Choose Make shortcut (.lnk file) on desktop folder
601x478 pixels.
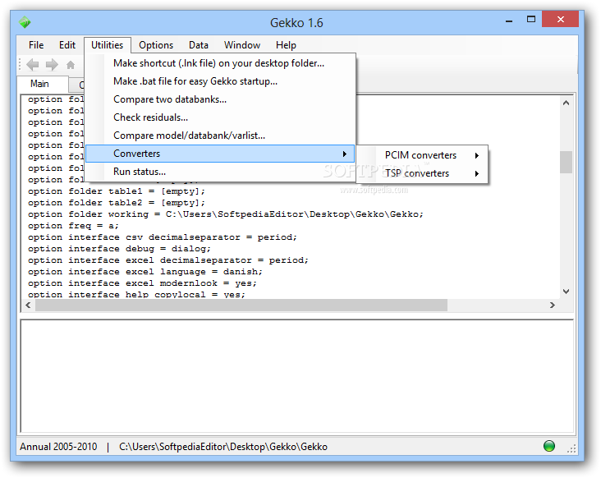[220, 63]
